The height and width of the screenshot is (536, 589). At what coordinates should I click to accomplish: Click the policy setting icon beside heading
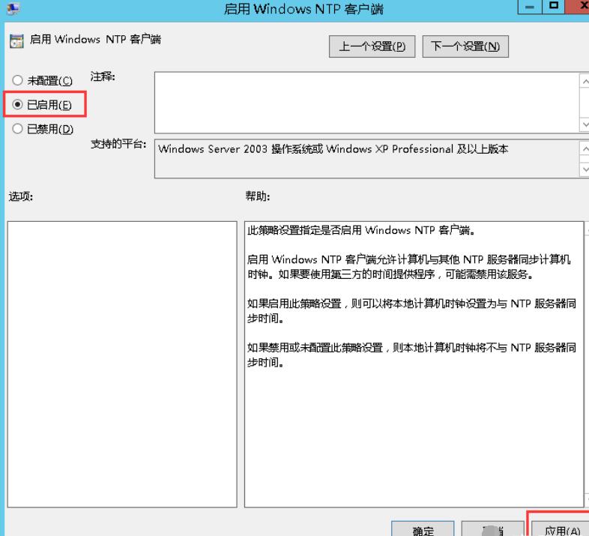click(16, 40)
